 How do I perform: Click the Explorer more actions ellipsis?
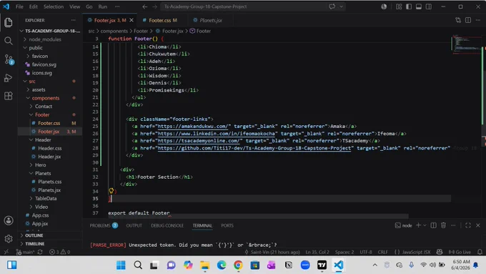click(73, 20)
